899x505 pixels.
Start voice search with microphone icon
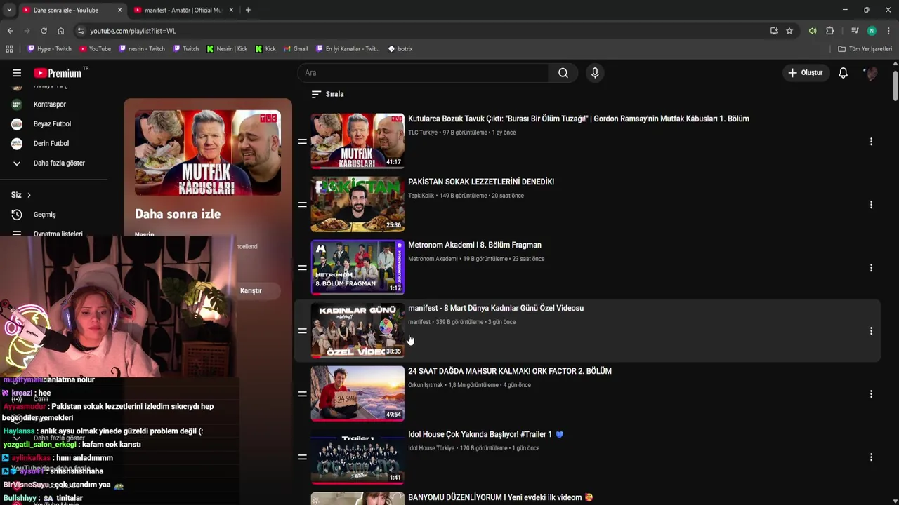coord(595,73)
